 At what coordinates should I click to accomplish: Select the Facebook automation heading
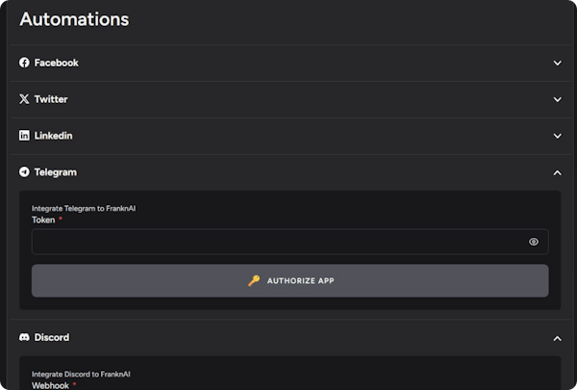[x=56, y=63]
